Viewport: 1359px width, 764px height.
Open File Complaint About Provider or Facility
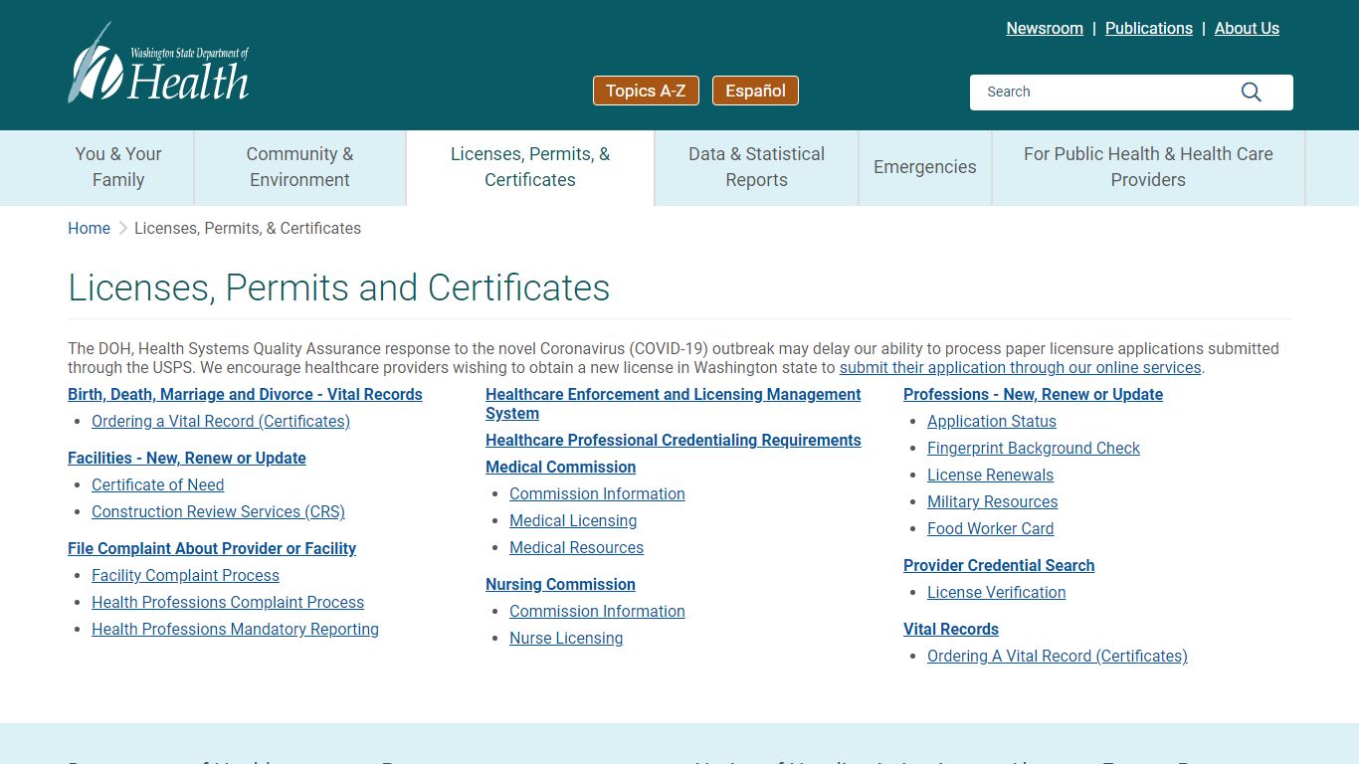point(212,549)
